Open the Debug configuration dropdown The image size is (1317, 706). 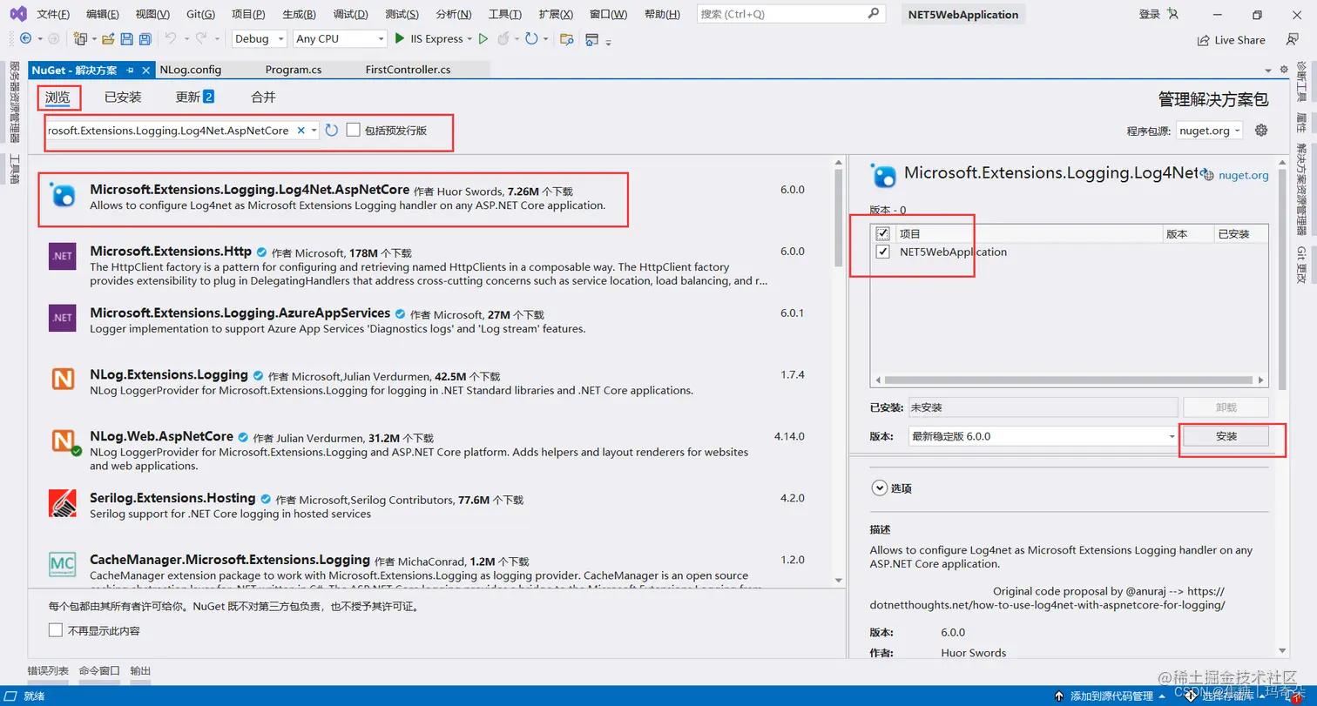click(x=260, y=39)
